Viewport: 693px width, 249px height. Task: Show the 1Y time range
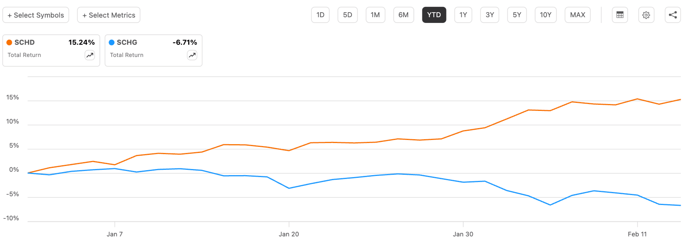coord(463,15)
